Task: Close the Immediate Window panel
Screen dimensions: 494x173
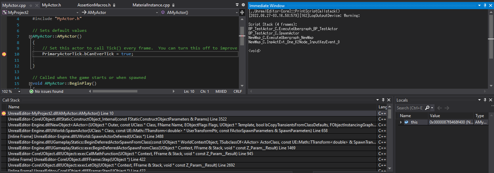Action: click(x=491, y=5)
